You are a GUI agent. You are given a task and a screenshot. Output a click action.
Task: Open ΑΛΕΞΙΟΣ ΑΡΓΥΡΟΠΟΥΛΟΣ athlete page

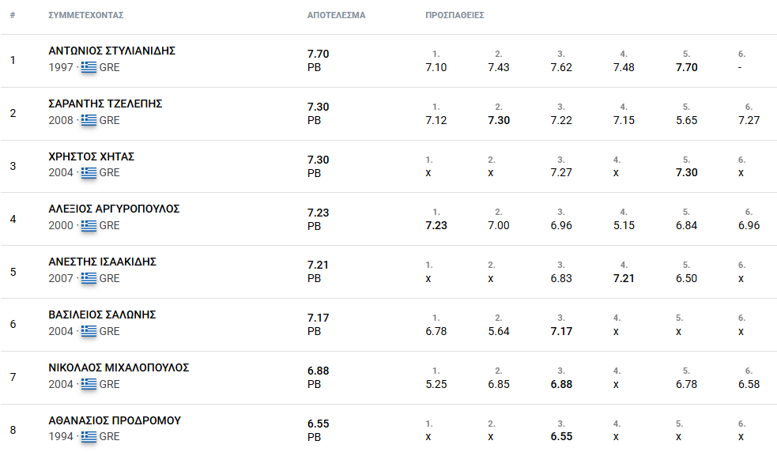pos(114,209)
